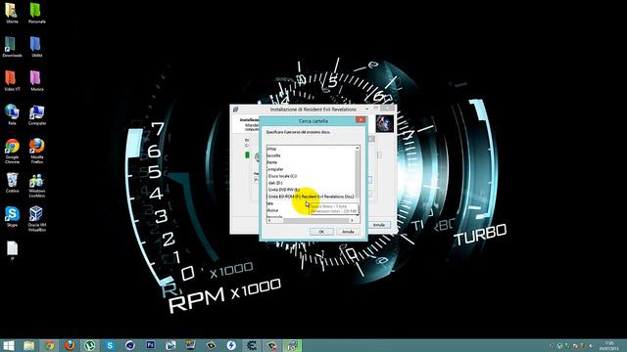Open the Cestino recycle bin icon
This screenshot has height=352, width=627.
tap(12, 183)
